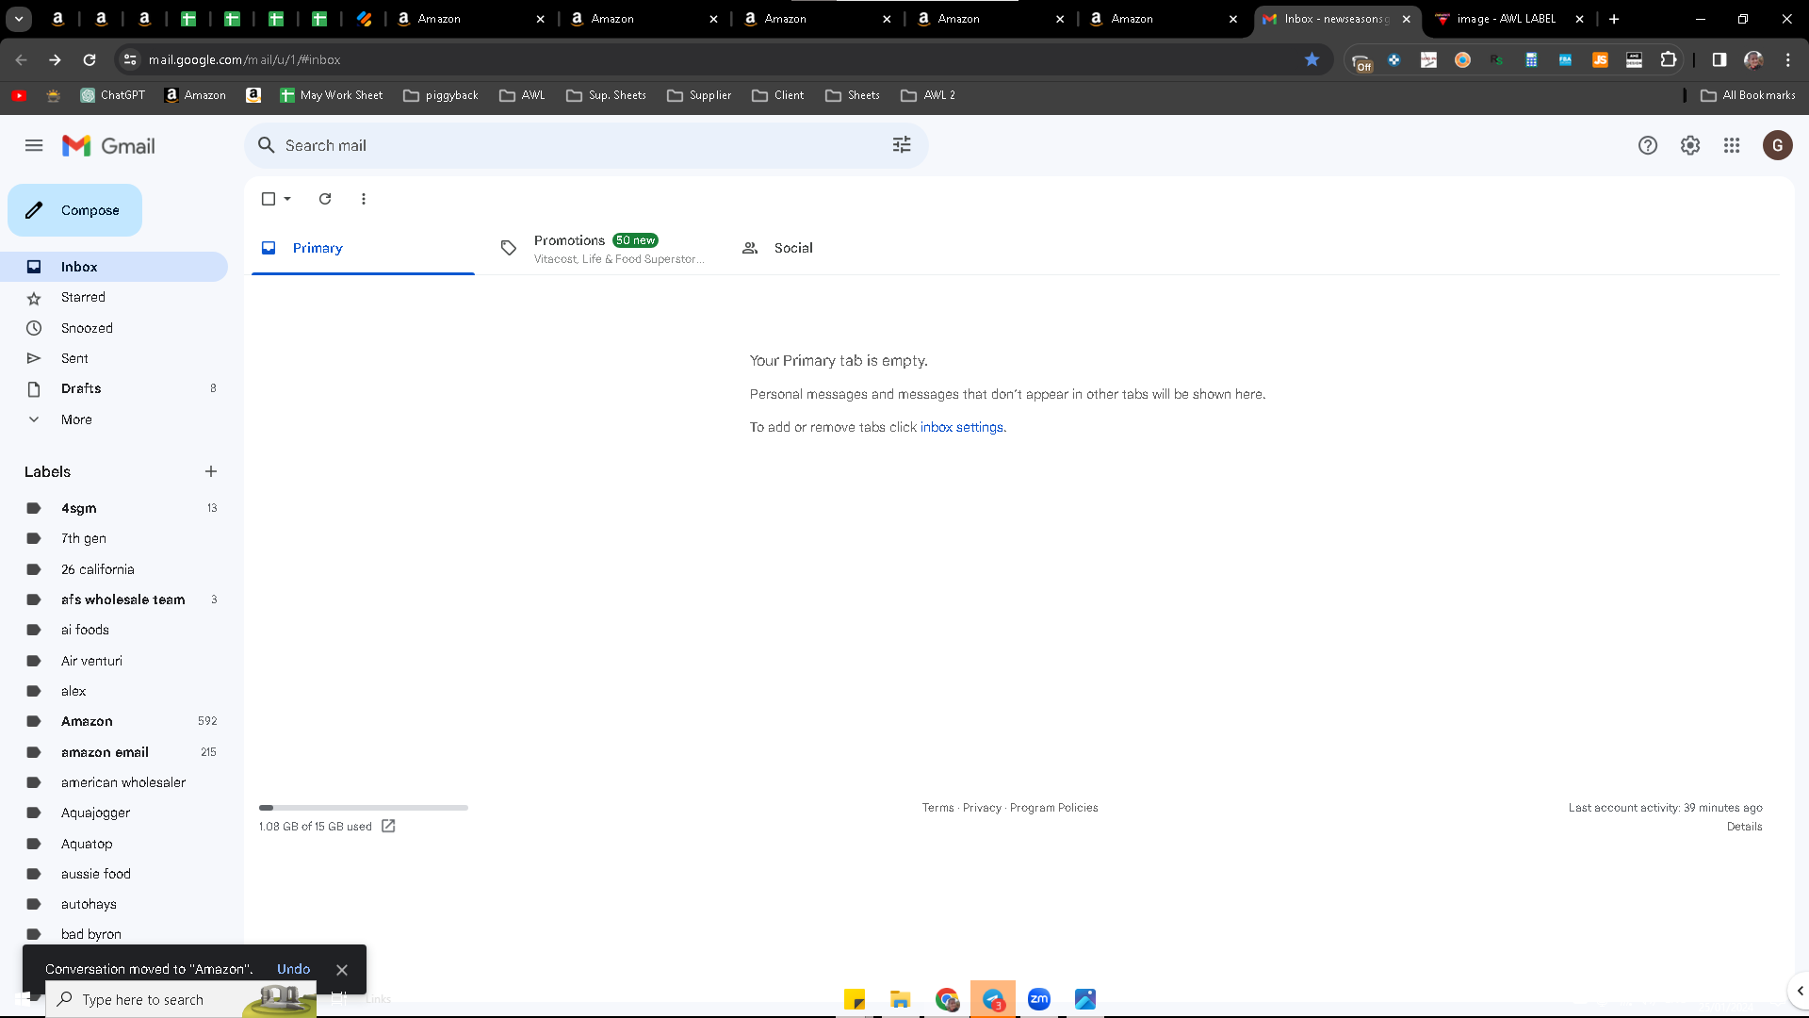Open the piggyback bookmarks folder
The height and width of the screenshot is (1018, 1809).
pyautogui.click(x=440, y=95)
